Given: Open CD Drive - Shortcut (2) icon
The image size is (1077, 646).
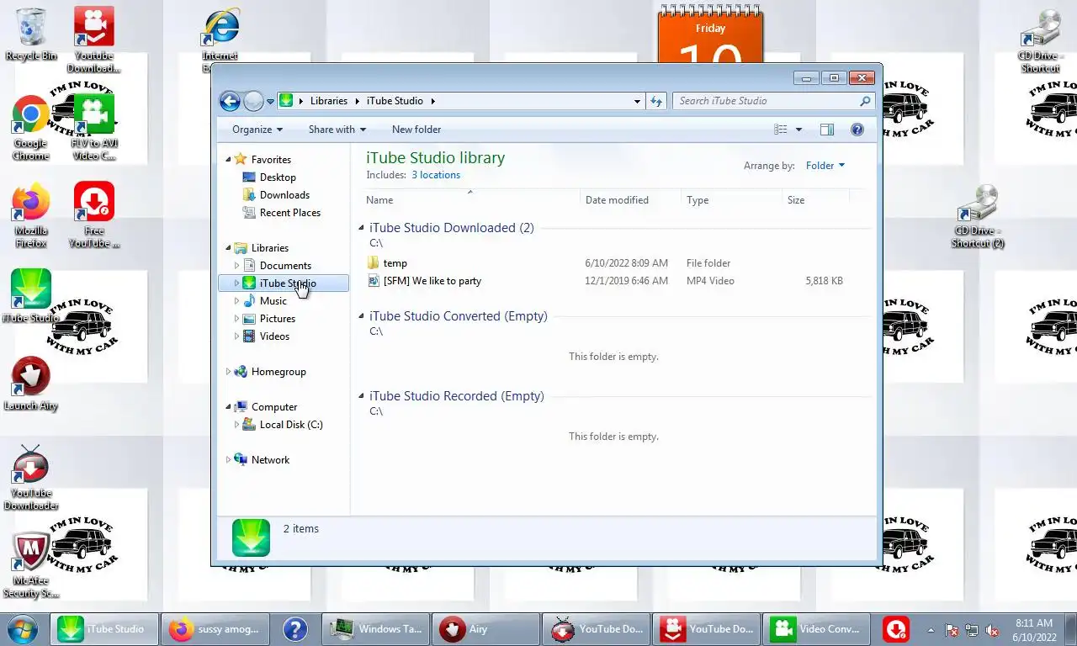Looking at the screenshot, I should (978, 217).
